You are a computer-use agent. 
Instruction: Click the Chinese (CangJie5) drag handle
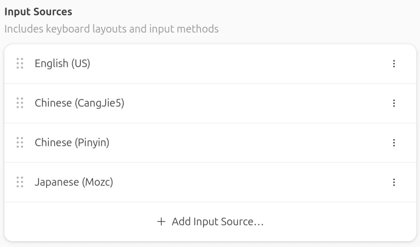click(x=20, y=103)
